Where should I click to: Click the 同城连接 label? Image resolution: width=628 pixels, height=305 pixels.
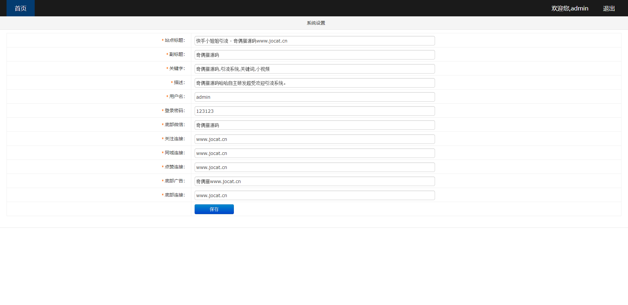point(175,153)
